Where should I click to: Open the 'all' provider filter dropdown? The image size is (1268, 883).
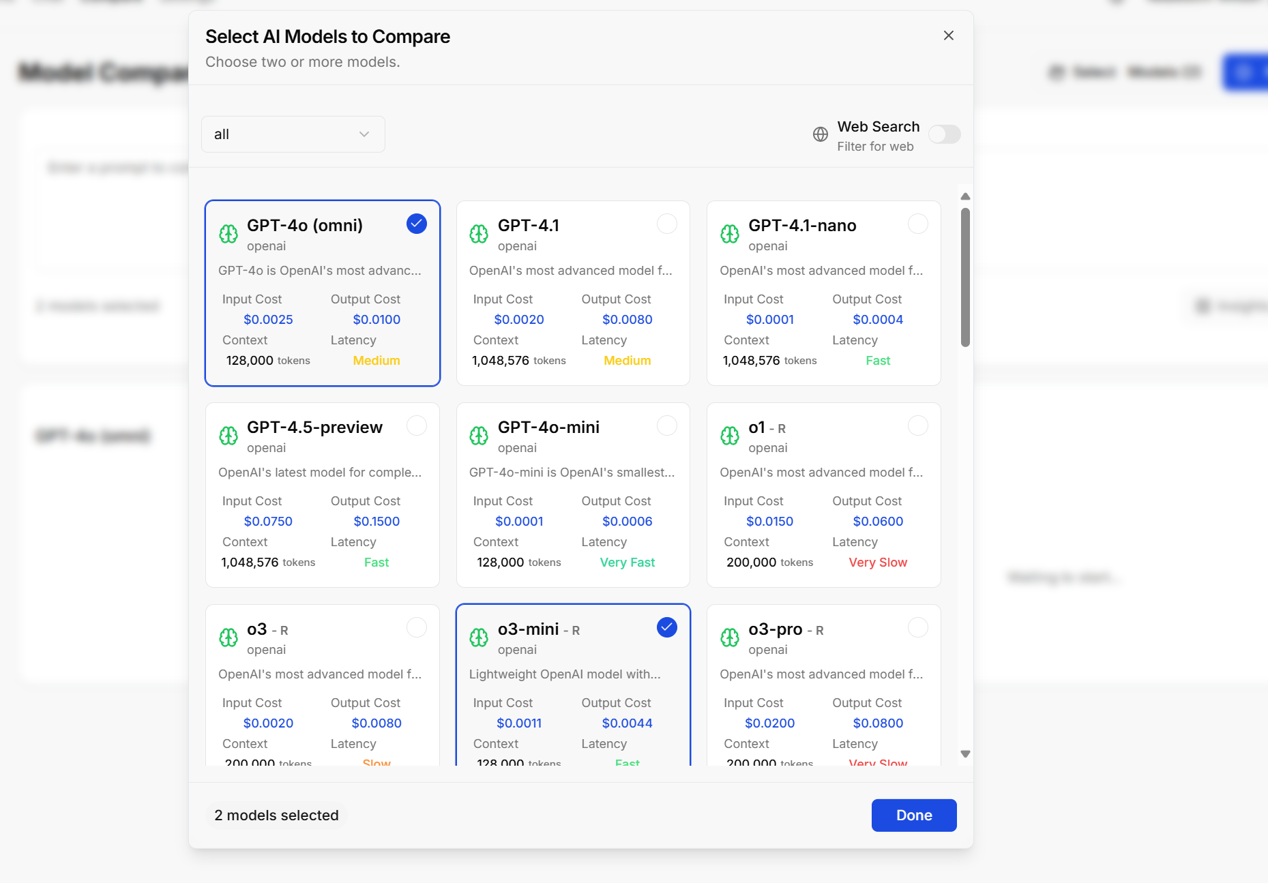(x=293, y=134)
